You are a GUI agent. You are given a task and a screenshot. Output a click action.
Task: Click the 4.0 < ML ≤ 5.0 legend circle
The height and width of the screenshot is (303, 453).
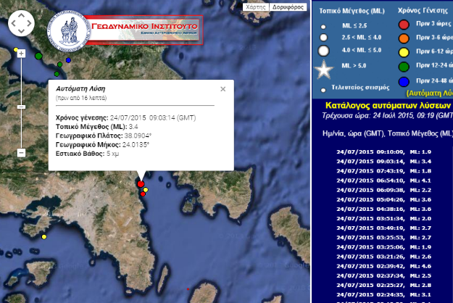point(323,51)
